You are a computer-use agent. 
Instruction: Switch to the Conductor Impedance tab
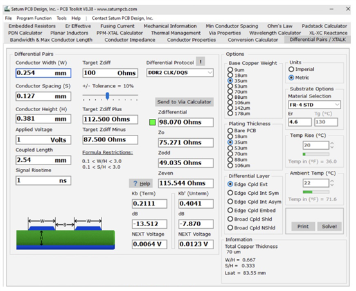pyautogui.click(x=130, y=40)
